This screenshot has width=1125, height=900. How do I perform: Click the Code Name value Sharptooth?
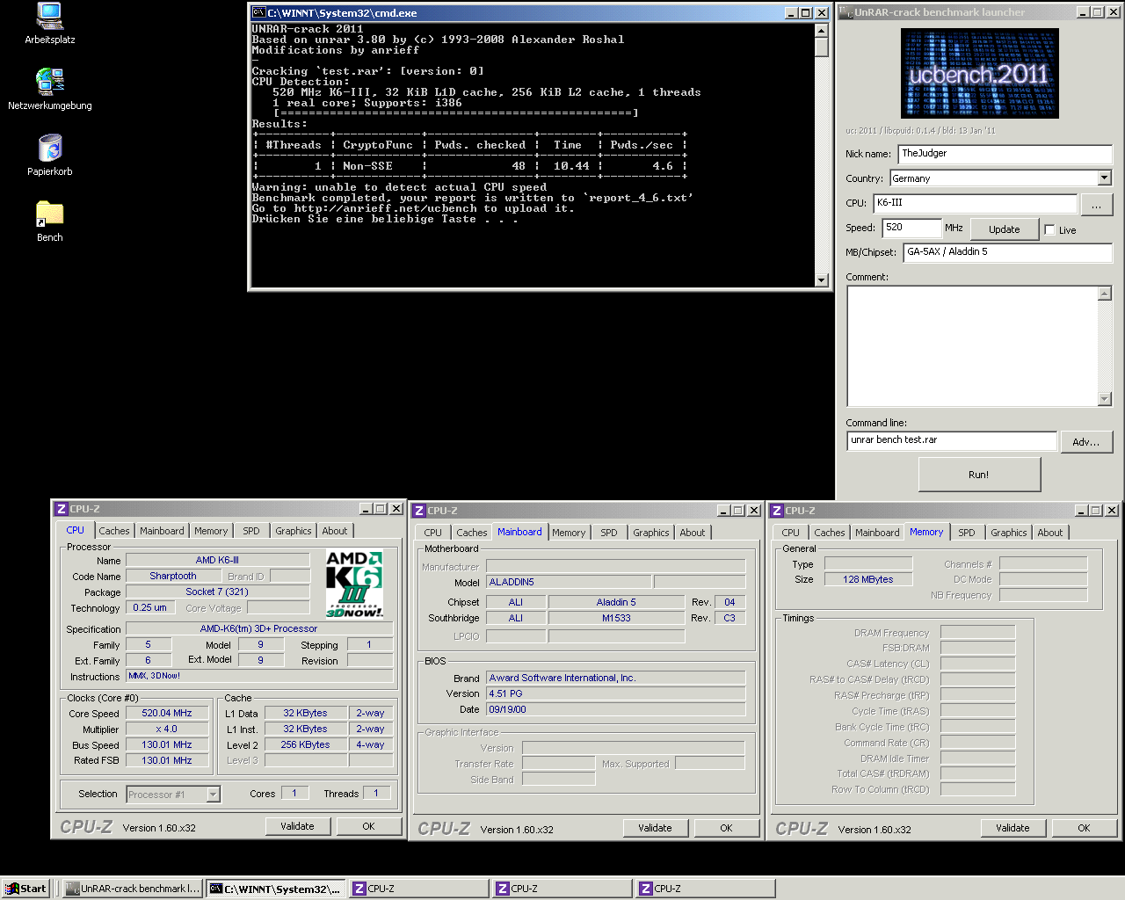[173, 577]
